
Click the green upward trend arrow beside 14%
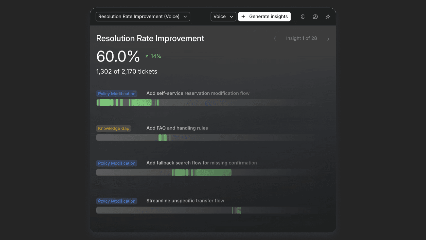147,56
